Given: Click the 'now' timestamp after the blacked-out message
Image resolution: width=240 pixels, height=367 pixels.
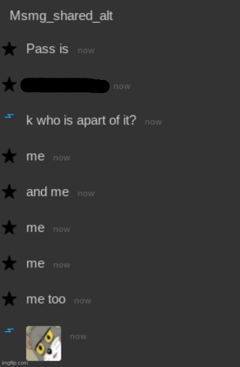Looking at the screenshot, I should pyautogui.click(x=122, y=86).
